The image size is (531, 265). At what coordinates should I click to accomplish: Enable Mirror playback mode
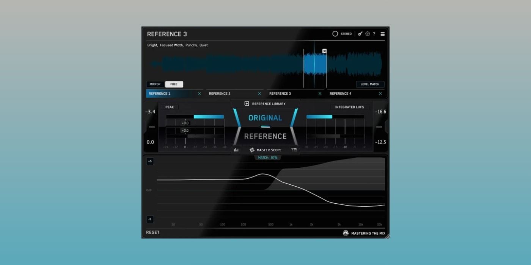coord(155,84)
